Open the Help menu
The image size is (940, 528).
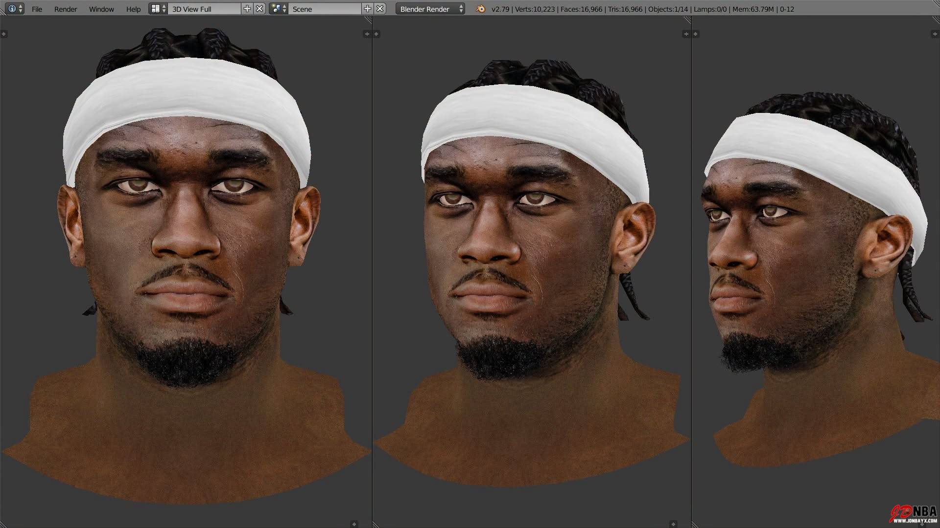pyautogui.click(x=133, y=9)
